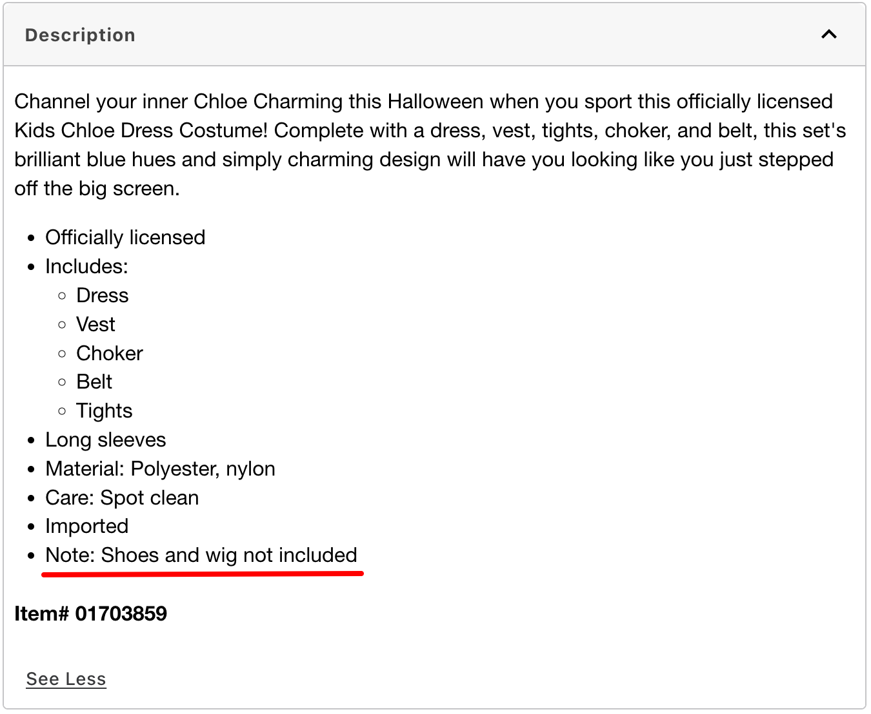Viewport: 871px width, 714px height.
Task: Click the 'Includes:' list item
Action: click(86, 266)
